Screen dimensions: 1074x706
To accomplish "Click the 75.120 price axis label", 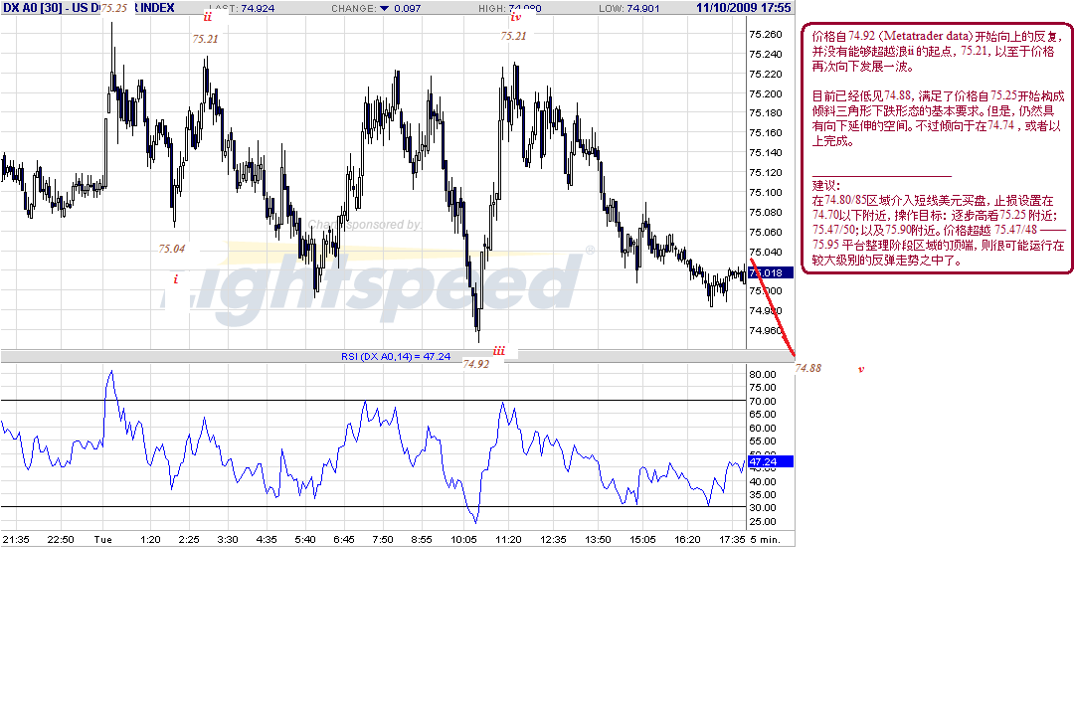I will 766,173.
